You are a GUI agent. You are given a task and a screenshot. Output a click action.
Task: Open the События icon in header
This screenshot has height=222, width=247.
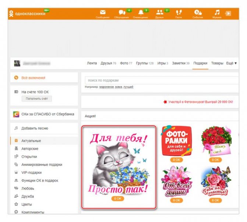coord(198,13)
